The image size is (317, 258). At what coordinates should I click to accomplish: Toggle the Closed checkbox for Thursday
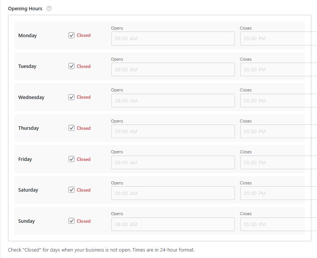click(71, 128)
